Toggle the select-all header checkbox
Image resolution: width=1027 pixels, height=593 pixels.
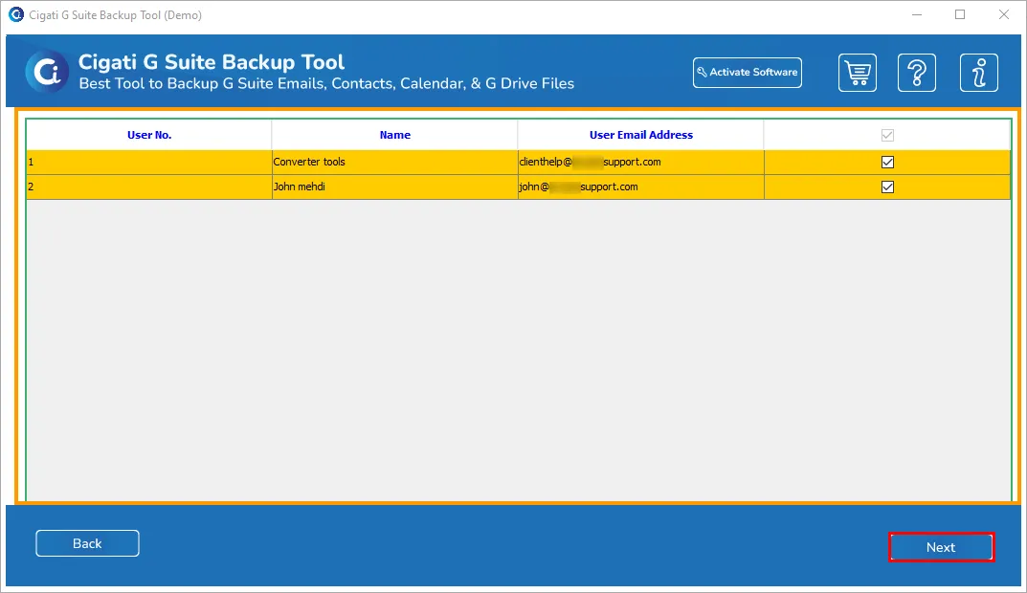pos(887,136)
